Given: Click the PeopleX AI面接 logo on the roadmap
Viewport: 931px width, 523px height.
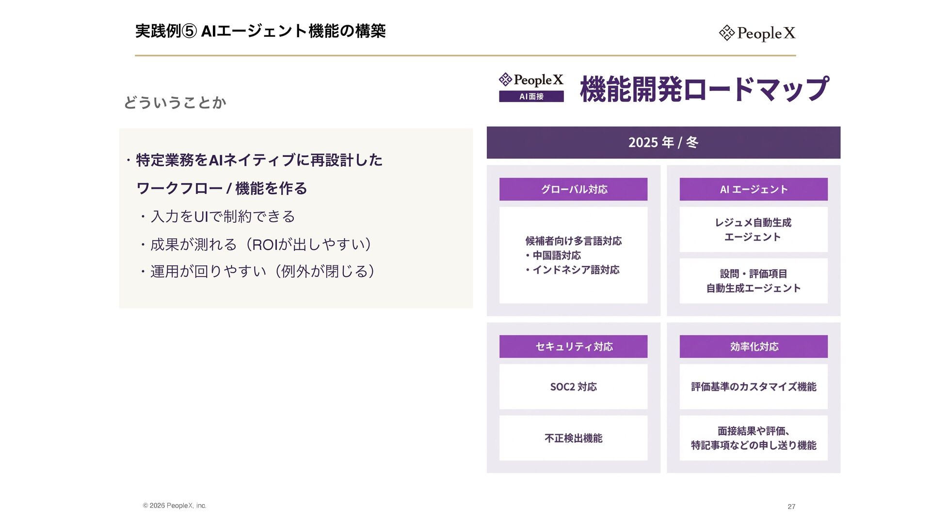Looking at the screenshot, I should pyautogui.click(x=531, y=80).
